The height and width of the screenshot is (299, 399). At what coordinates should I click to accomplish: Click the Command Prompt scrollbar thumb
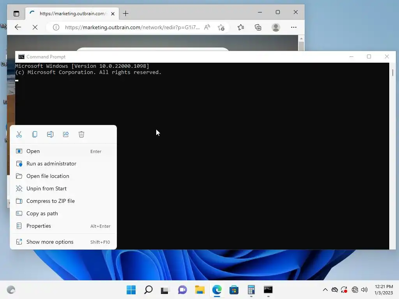pos(393,73)
